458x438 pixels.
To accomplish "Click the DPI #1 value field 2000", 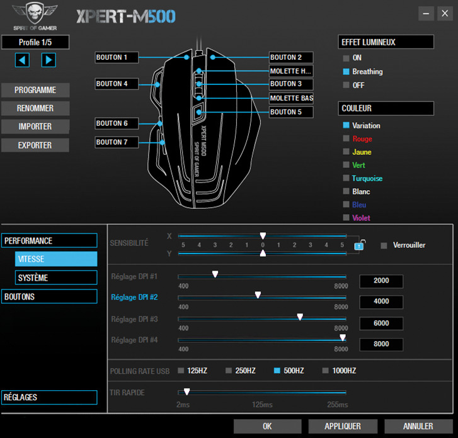I will coord(381,281).
